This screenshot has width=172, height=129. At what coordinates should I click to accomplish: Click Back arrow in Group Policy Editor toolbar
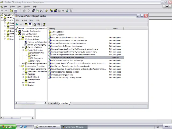(17, 24)
